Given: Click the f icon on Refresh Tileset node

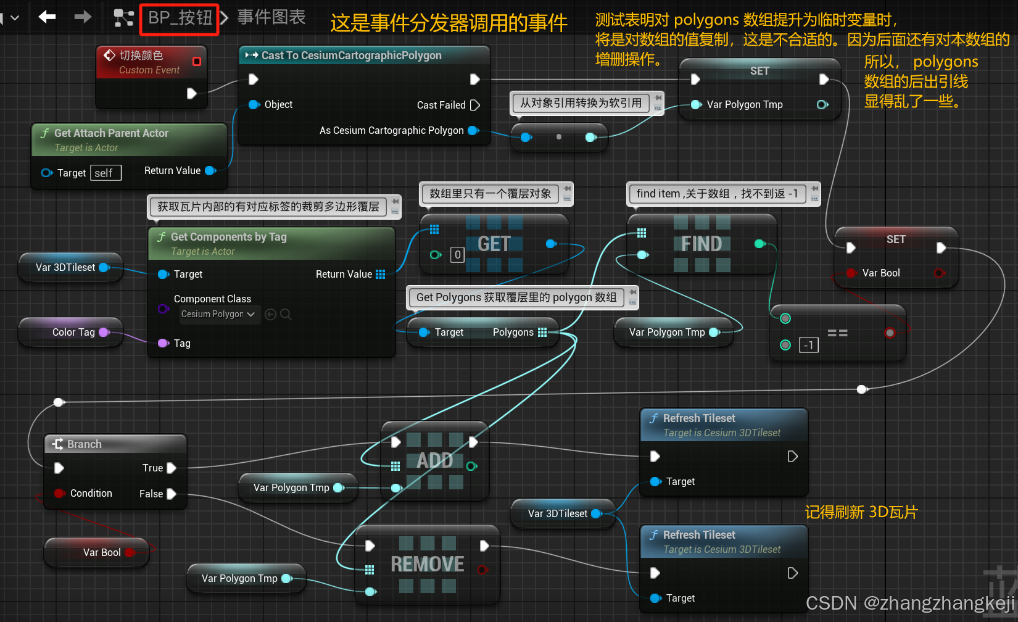Looking at the screenshot, I should pyautogui.click(x=655, y=418).
